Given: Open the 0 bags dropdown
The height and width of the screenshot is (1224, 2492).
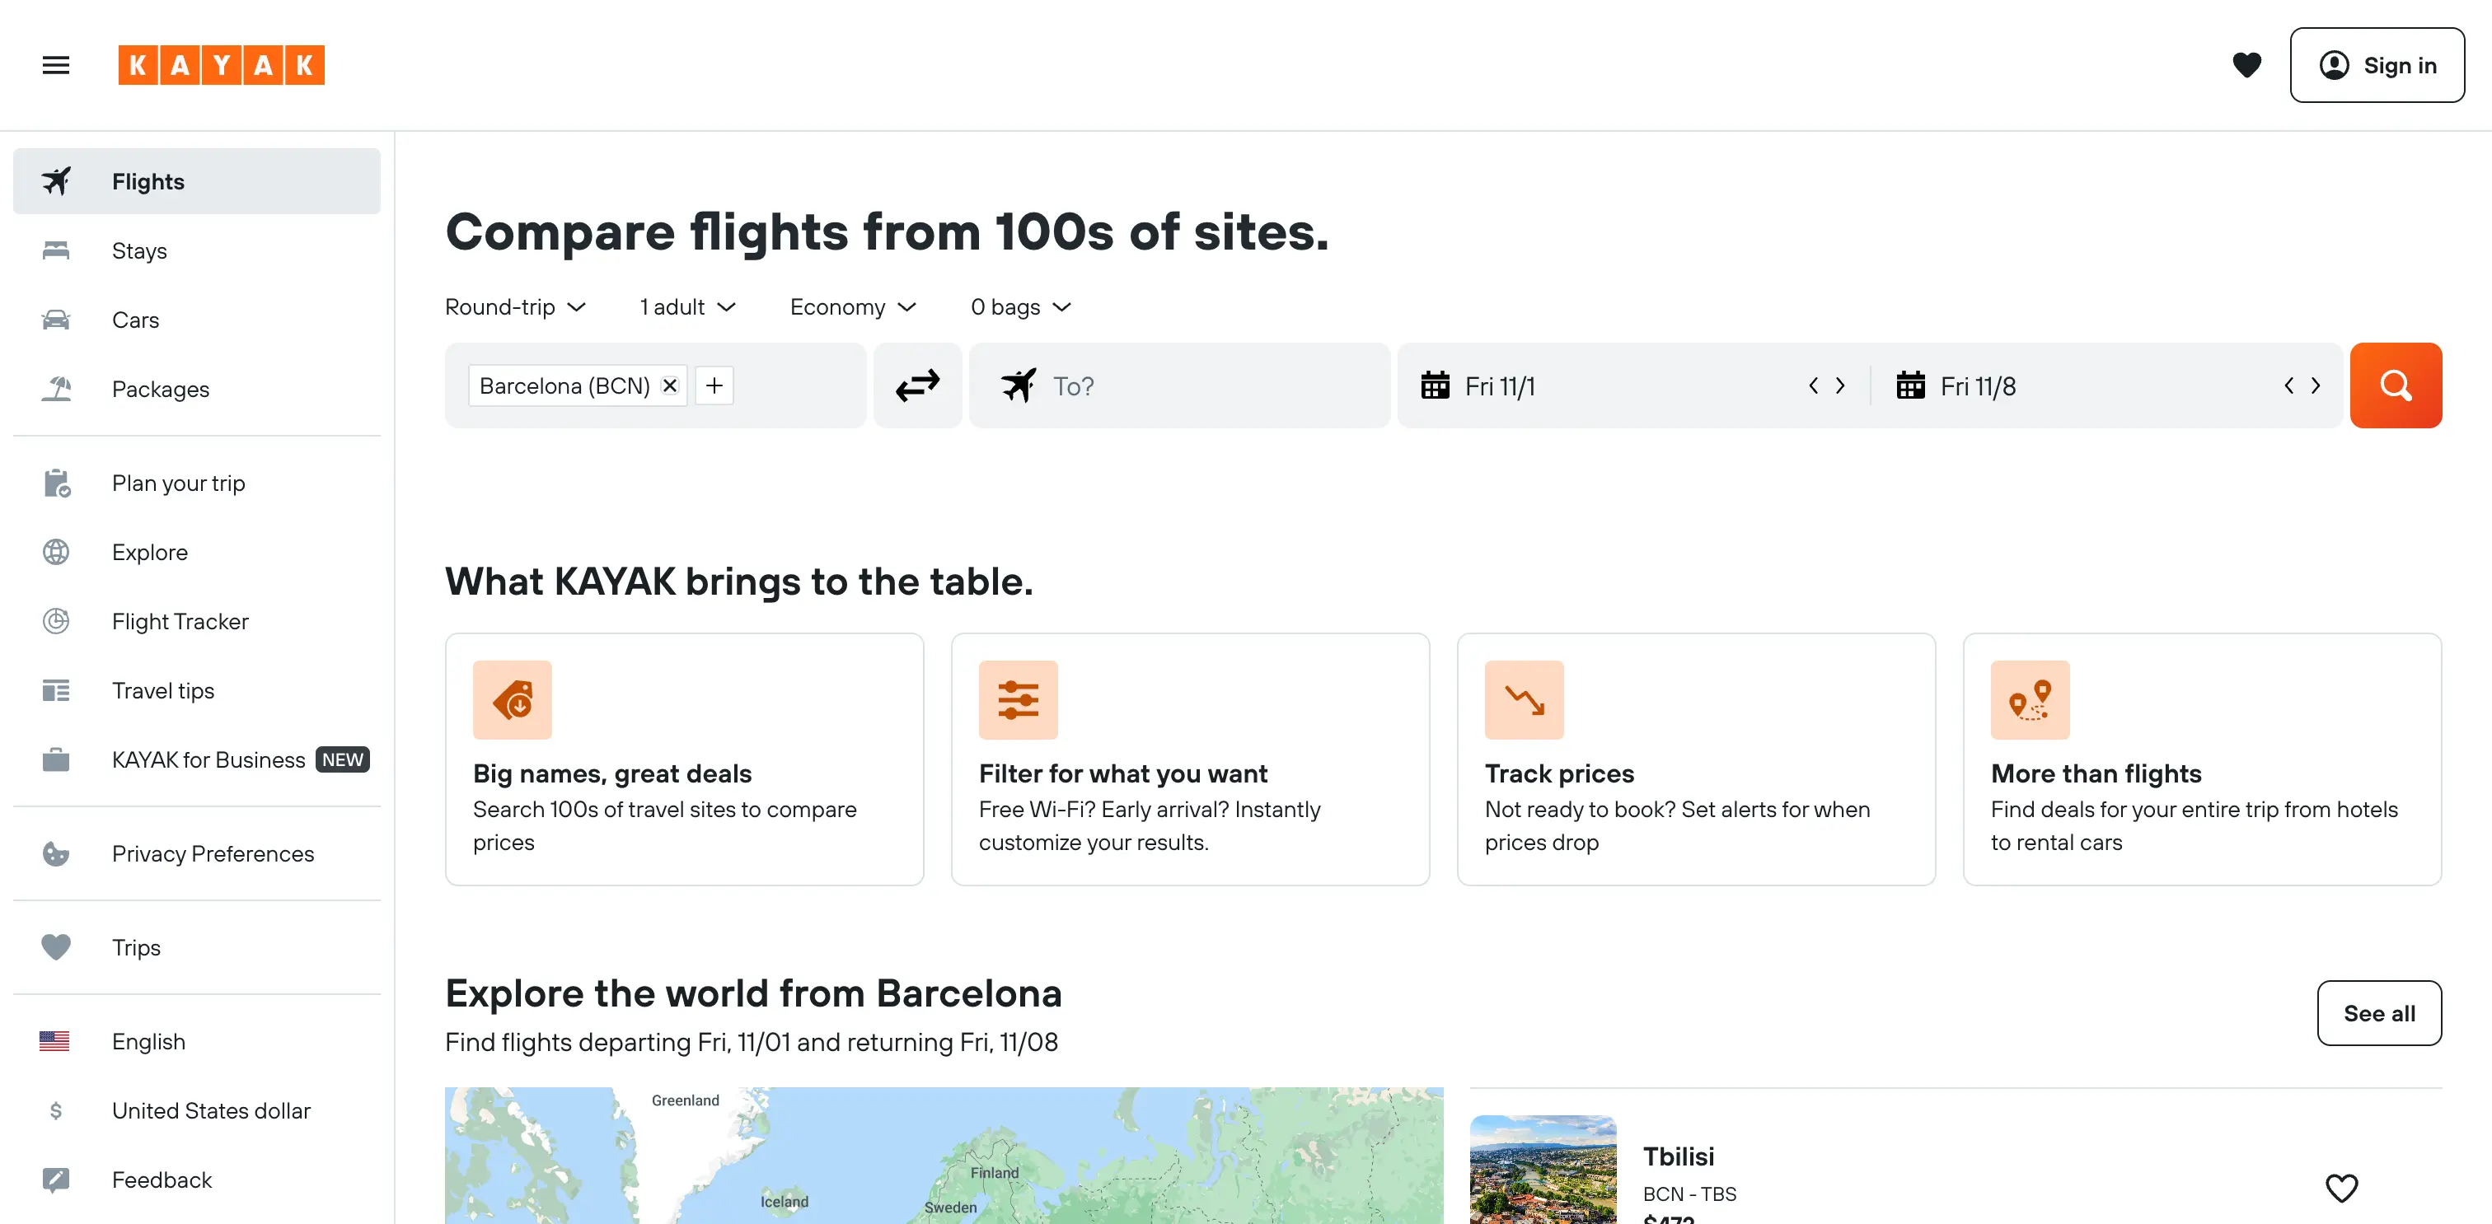Looking at the screenshot, I should [1019, 306].
